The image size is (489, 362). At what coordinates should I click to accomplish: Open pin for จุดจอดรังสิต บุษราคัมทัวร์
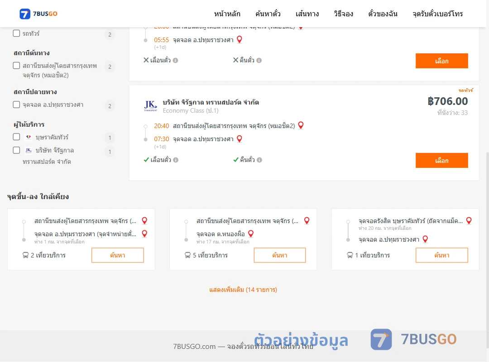469,221
